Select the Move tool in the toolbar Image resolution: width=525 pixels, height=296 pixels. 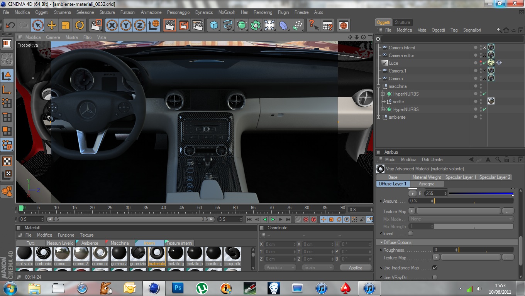coord(51,25)
